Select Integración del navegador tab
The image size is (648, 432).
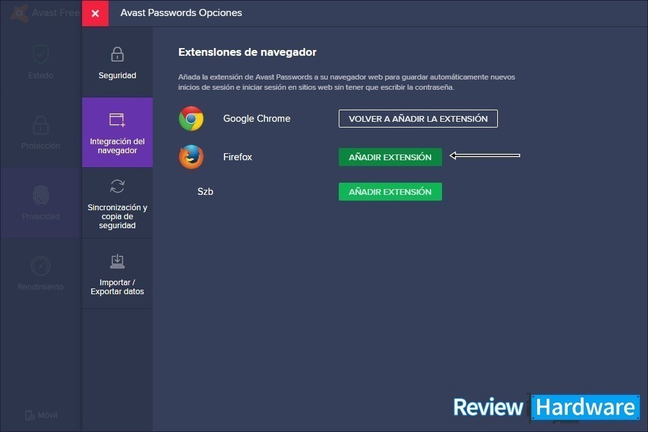click(117, 146)
